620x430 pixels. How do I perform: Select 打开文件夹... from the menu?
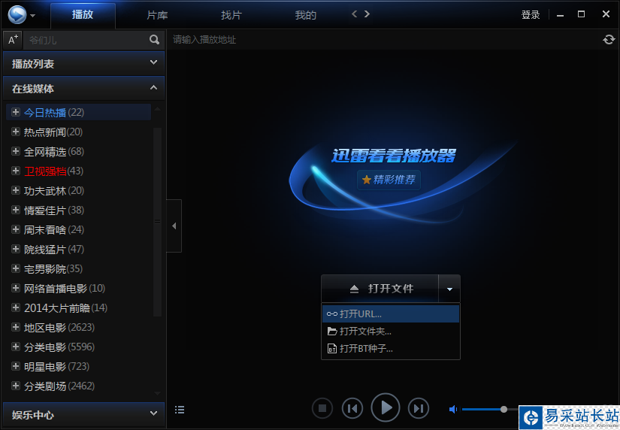[x=391, y=331]
